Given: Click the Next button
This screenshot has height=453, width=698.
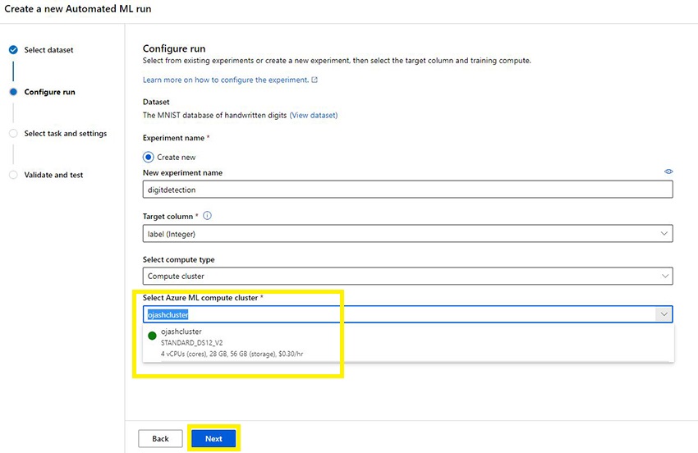Looking at the screenshot, I should pyautogui.click(x=214, y=438).
